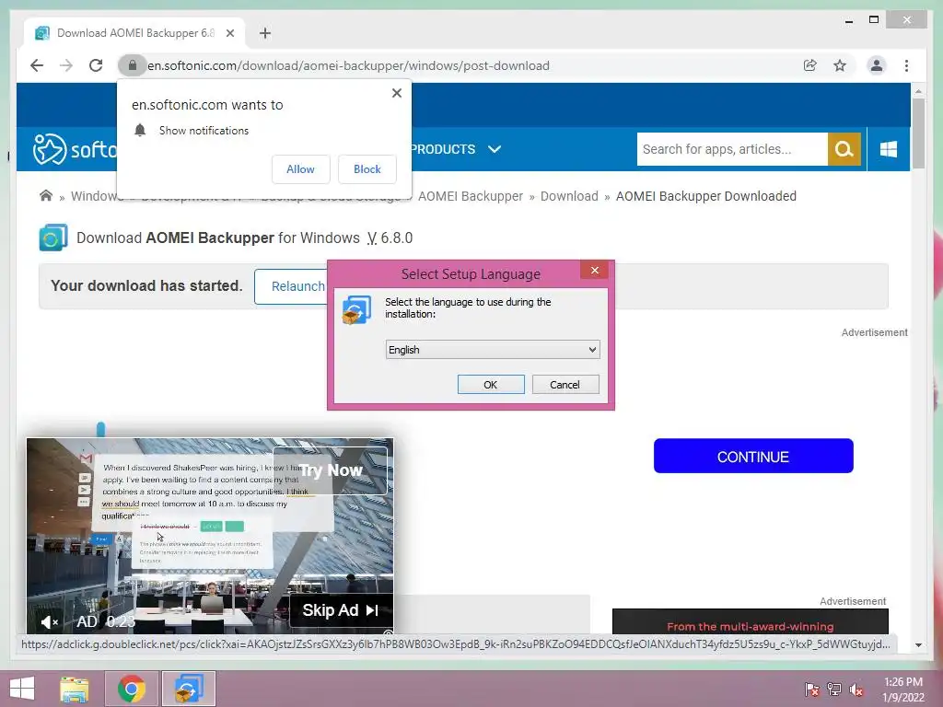Click the From the multi-award-winning ad banner
The image size is (943, 707).
coord(750,621)
